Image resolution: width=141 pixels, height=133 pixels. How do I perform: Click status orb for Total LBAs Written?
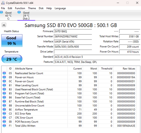(4, 126)
